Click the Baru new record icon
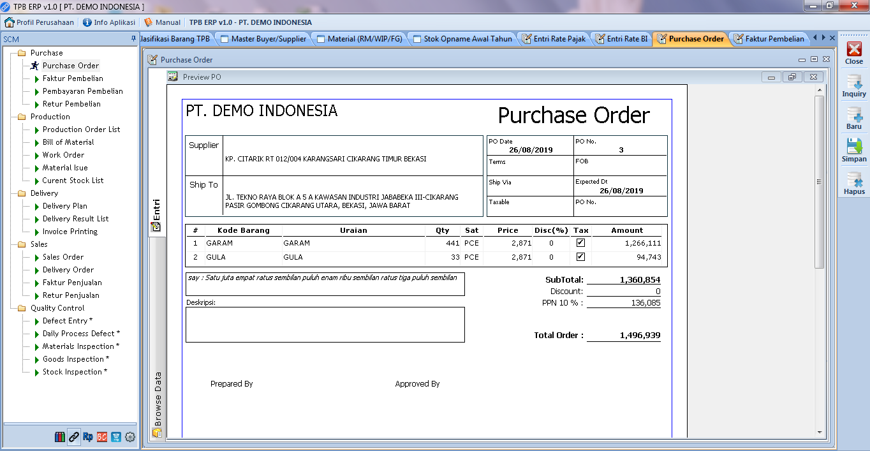The image size is (870, 451). (x=854, y=115)
